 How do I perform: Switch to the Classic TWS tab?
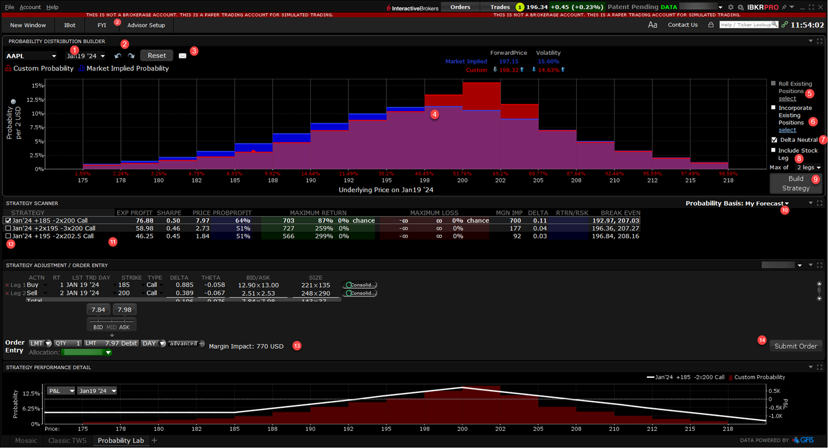coord(67,440)
